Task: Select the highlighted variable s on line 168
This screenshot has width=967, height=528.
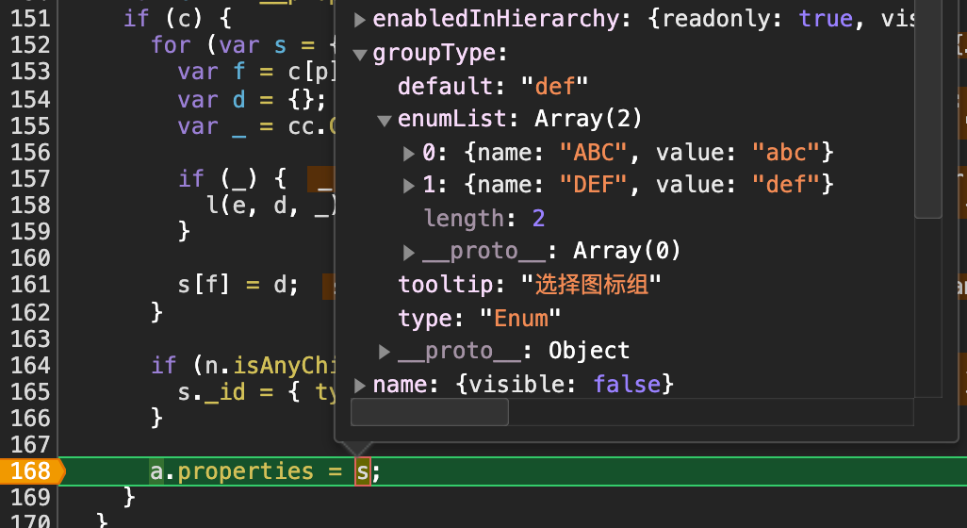Action: pos(363,471)
